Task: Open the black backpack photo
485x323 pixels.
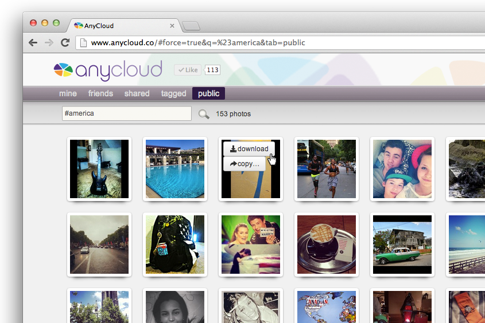Action: [x=175, y=245]
